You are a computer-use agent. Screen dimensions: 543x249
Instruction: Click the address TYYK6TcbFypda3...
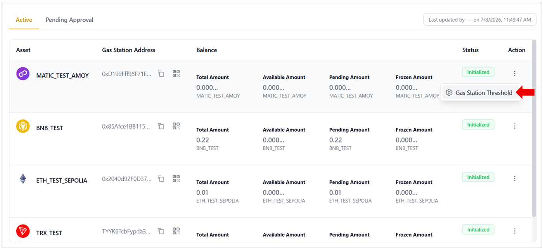click(x=126, y=232)
